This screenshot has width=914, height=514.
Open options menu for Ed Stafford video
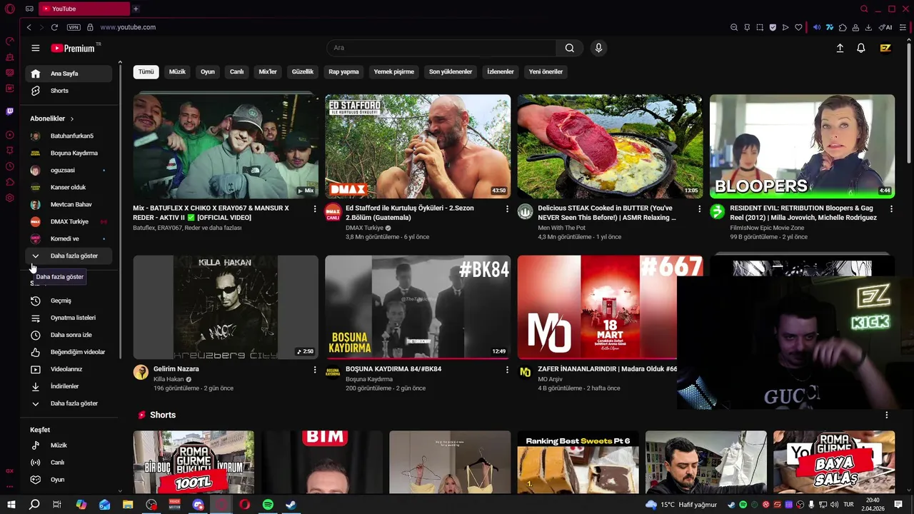pos(508,208)
